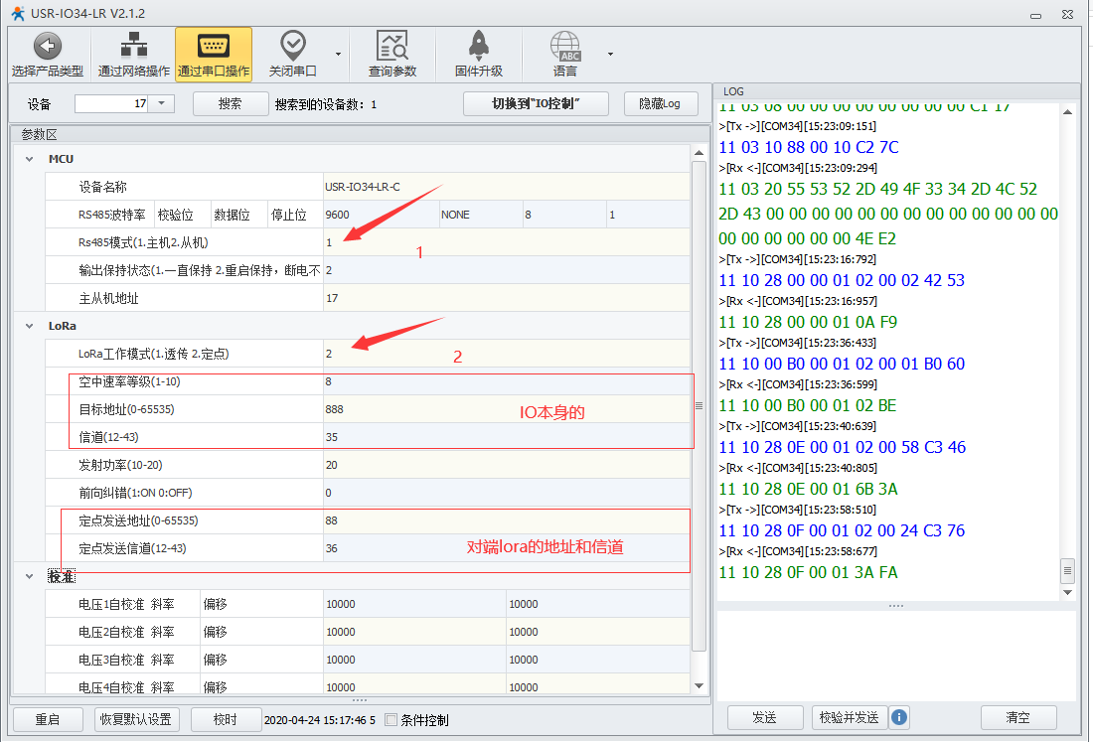Click the 停止位 value 1
Screen dimensions: 1093x742
pyautogui.click(x=648, y=215)
